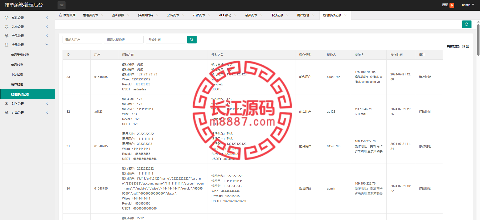Switch to the 管理员列表 tab
This screenshot has width=480, height=220.
(91, 15)
